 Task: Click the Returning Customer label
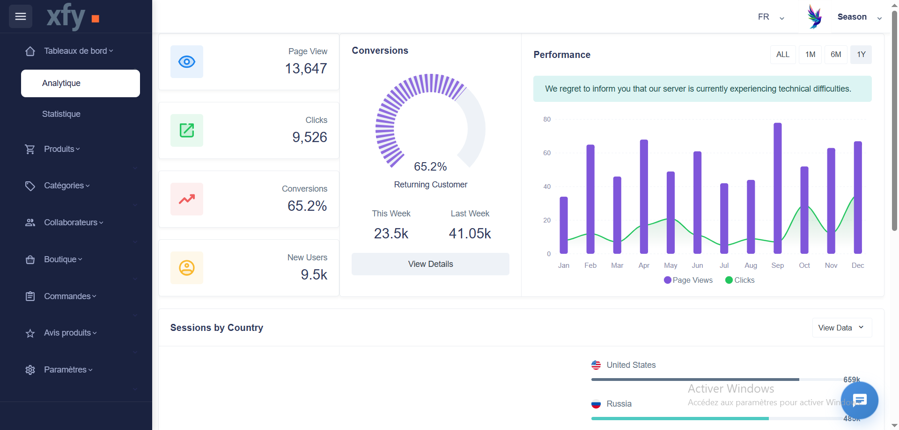click(x=430, y=185)
